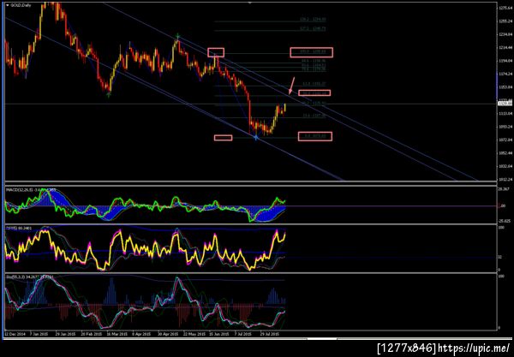
Task: Click the 22 May 2015 date label
Action: click(x=194, y=335)
